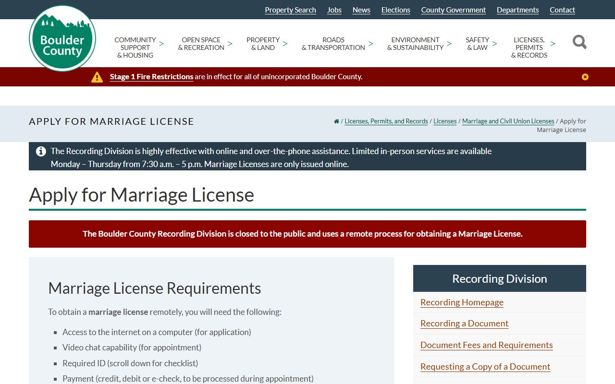This screenshot has width=615, height=384.
Task: Click the Recording Division sidebar header
Action: click(500, 278)
